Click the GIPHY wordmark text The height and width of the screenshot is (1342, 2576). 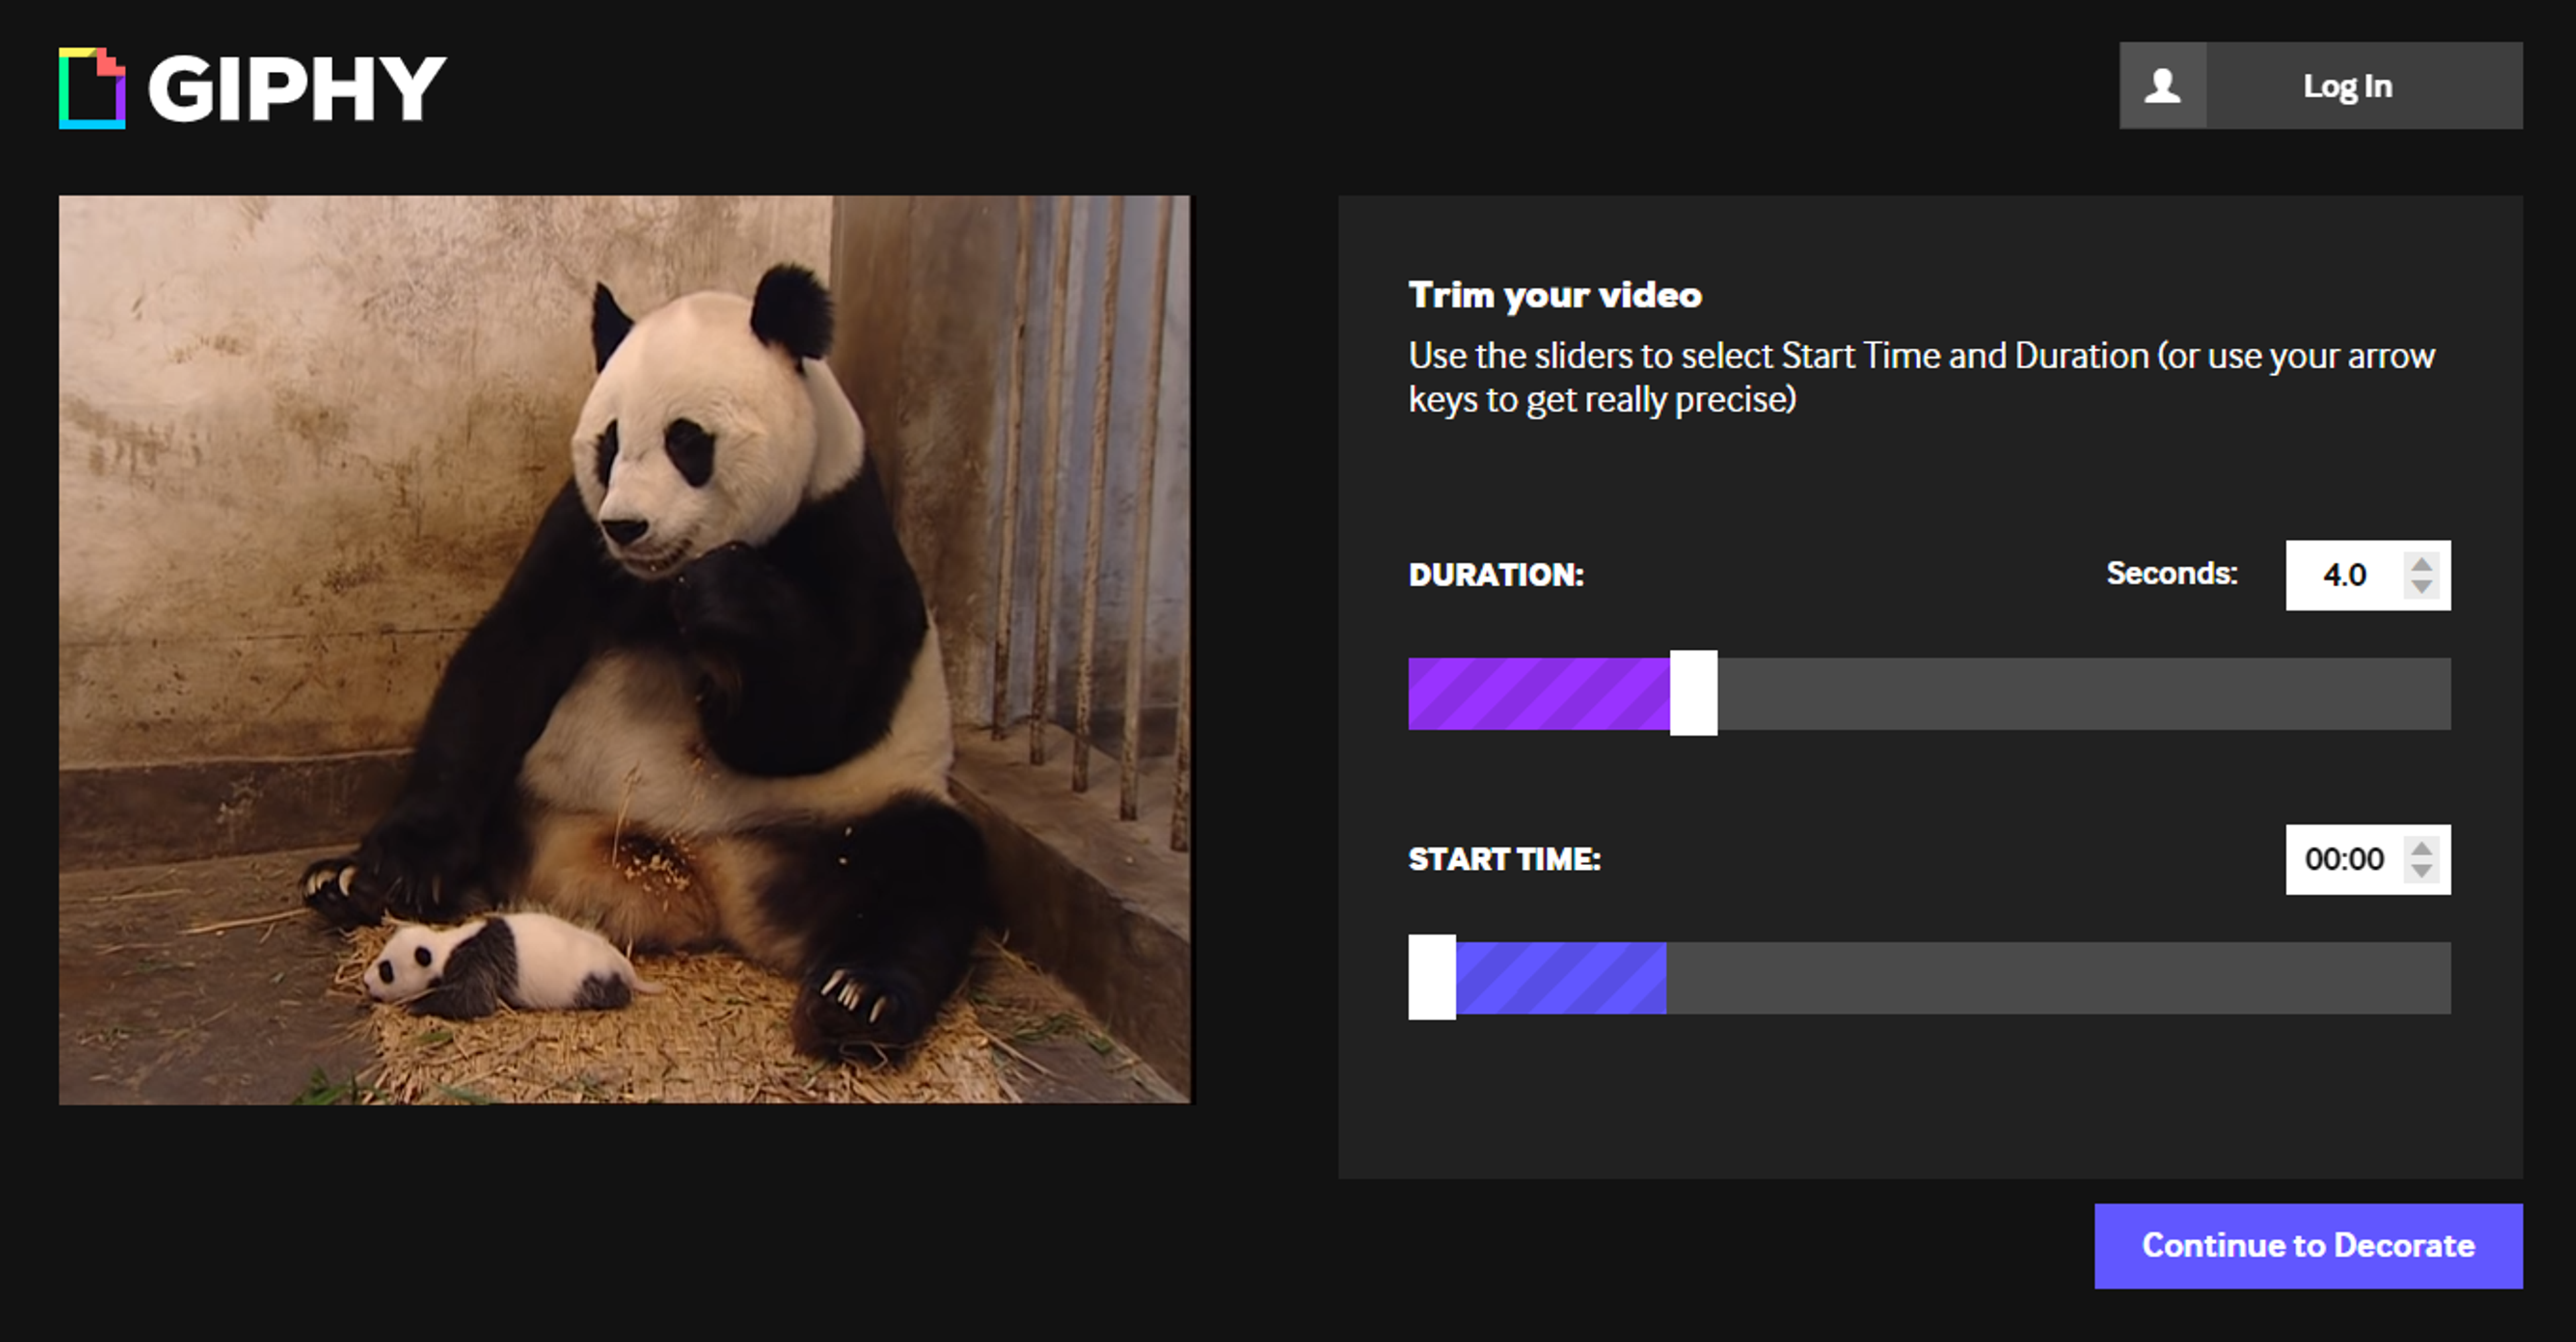(296, 88)
